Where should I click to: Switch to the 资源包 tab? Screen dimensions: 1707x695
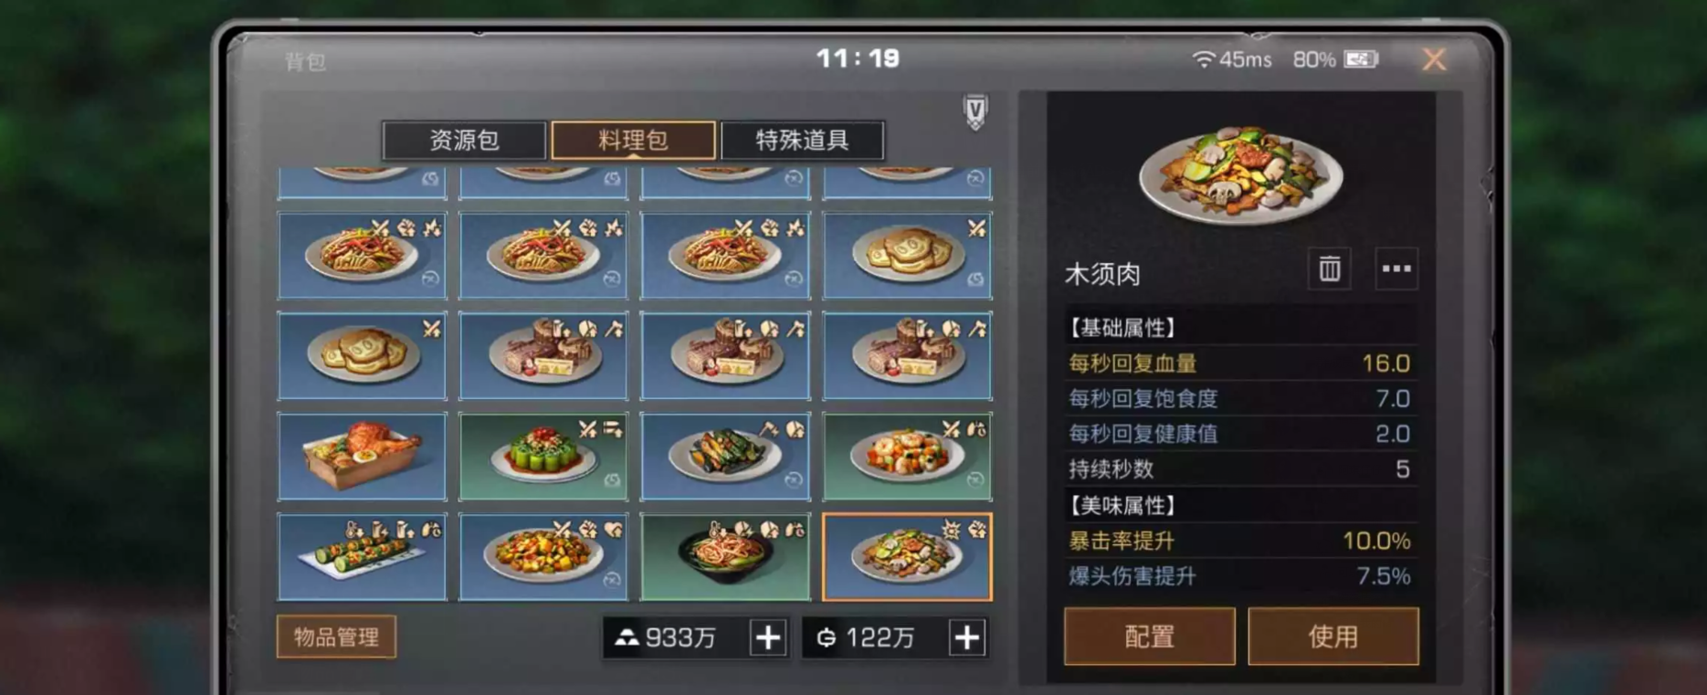point(464,140)
